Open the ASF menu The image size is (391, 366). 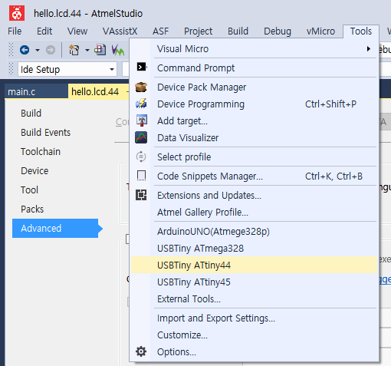(160, 31)
